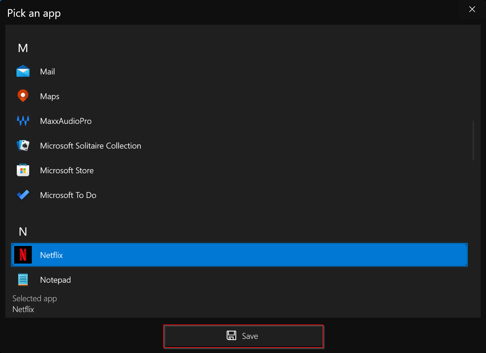This screenshot has height=353, width=486.
Task: Jump via the M section header
Action: coord(23,48)
